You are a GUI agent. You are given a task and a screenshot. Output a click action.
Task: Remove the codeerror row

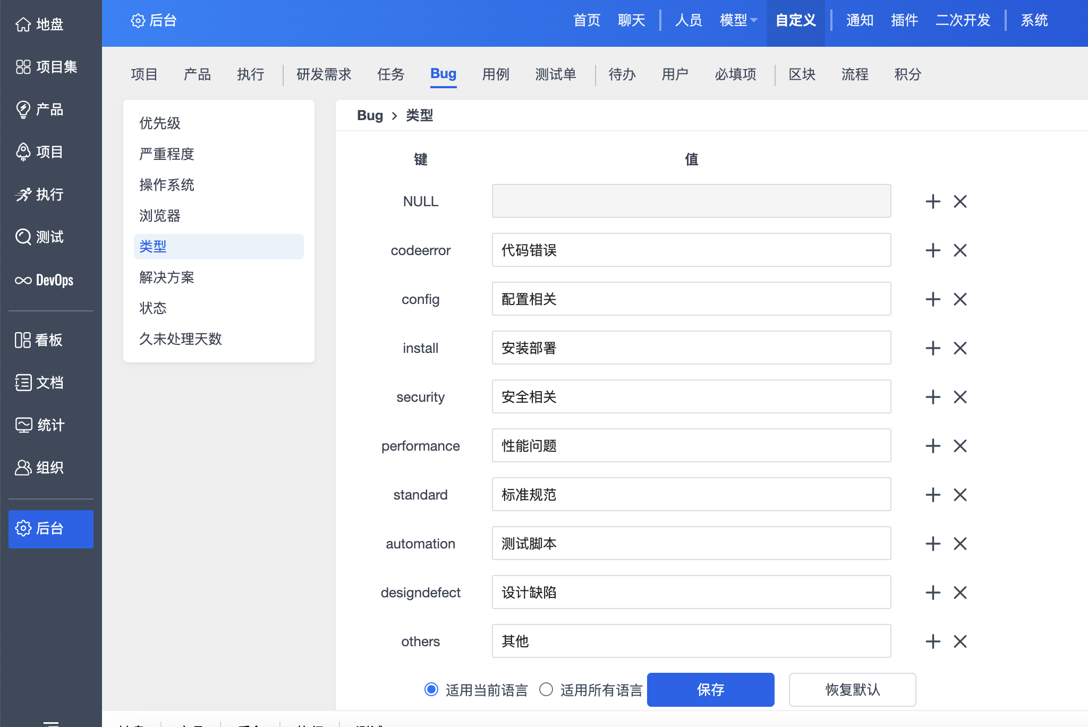960,250
